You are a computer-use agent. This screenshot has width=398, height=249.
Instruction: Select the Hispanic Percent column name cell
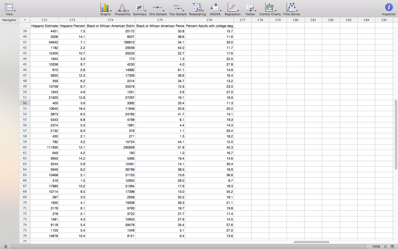pos(72,26)
